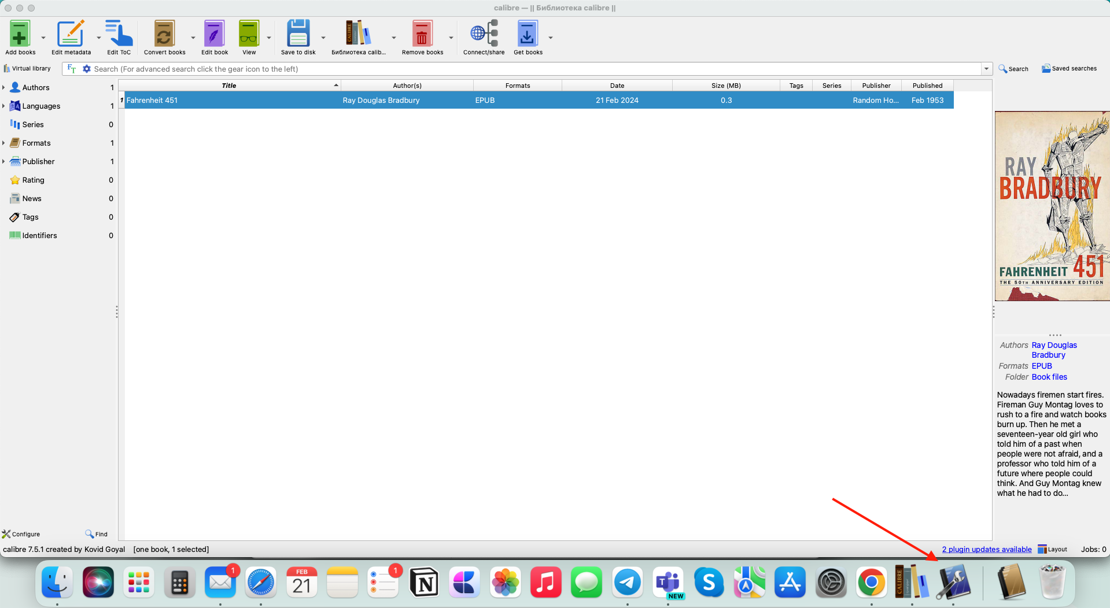
Task: Click the Search button
Action: point(1013,69)
